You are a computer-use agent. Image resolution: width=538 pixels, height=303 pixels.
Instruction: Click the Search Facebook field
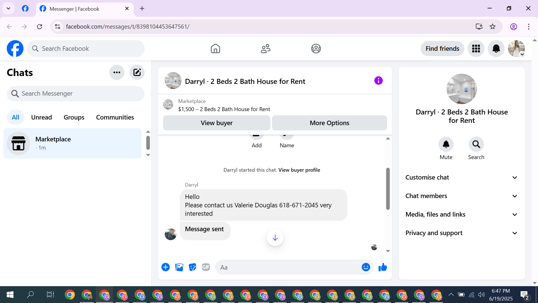tap(86, 49)
